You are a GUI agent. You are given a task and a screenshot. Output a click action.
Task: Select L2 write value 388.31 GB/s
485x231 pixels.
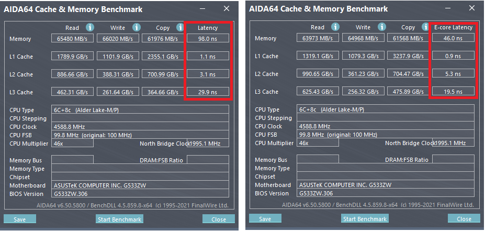click(118, 74)
